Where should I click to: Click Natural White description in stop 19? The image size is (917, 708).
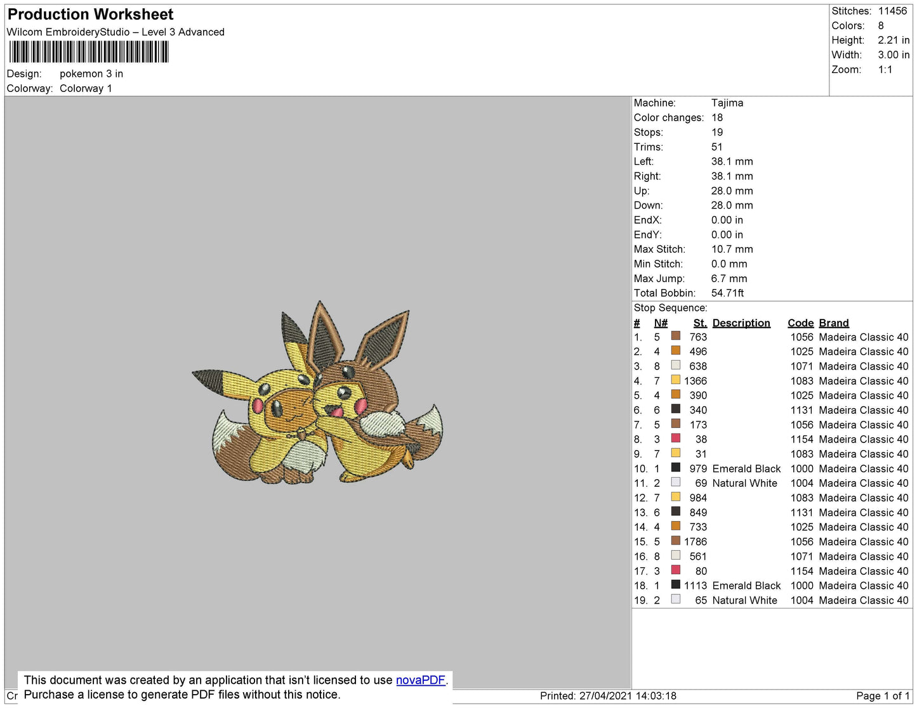point(744,600)
